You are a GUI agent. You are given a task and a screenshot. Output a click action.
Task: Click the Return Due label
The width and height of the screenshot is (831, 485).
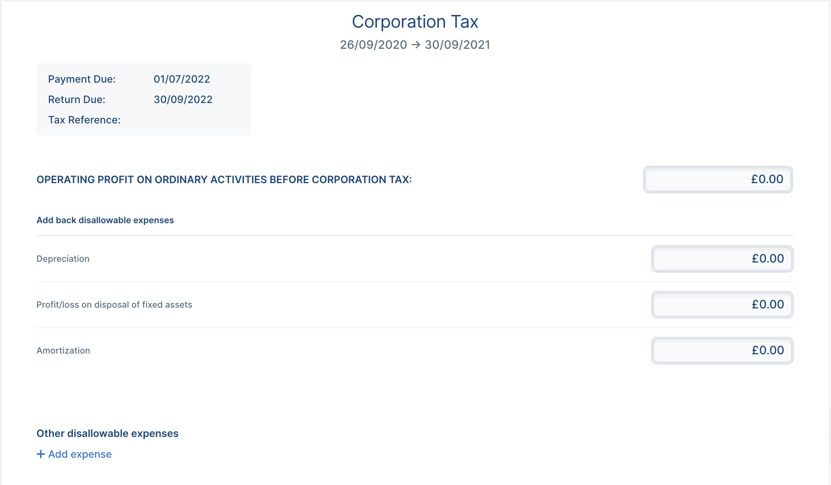[77, 99]
